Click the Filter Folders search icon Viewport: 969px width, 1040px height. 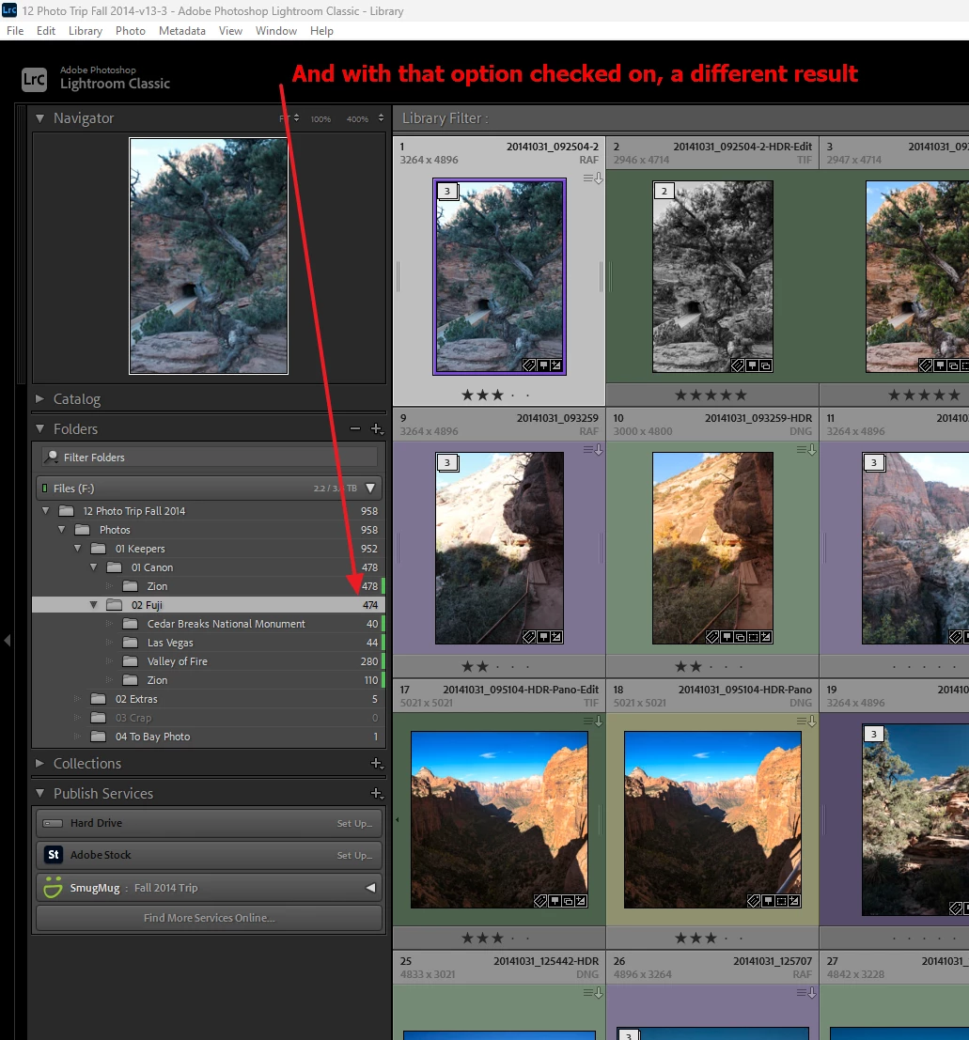click(51, 457)
